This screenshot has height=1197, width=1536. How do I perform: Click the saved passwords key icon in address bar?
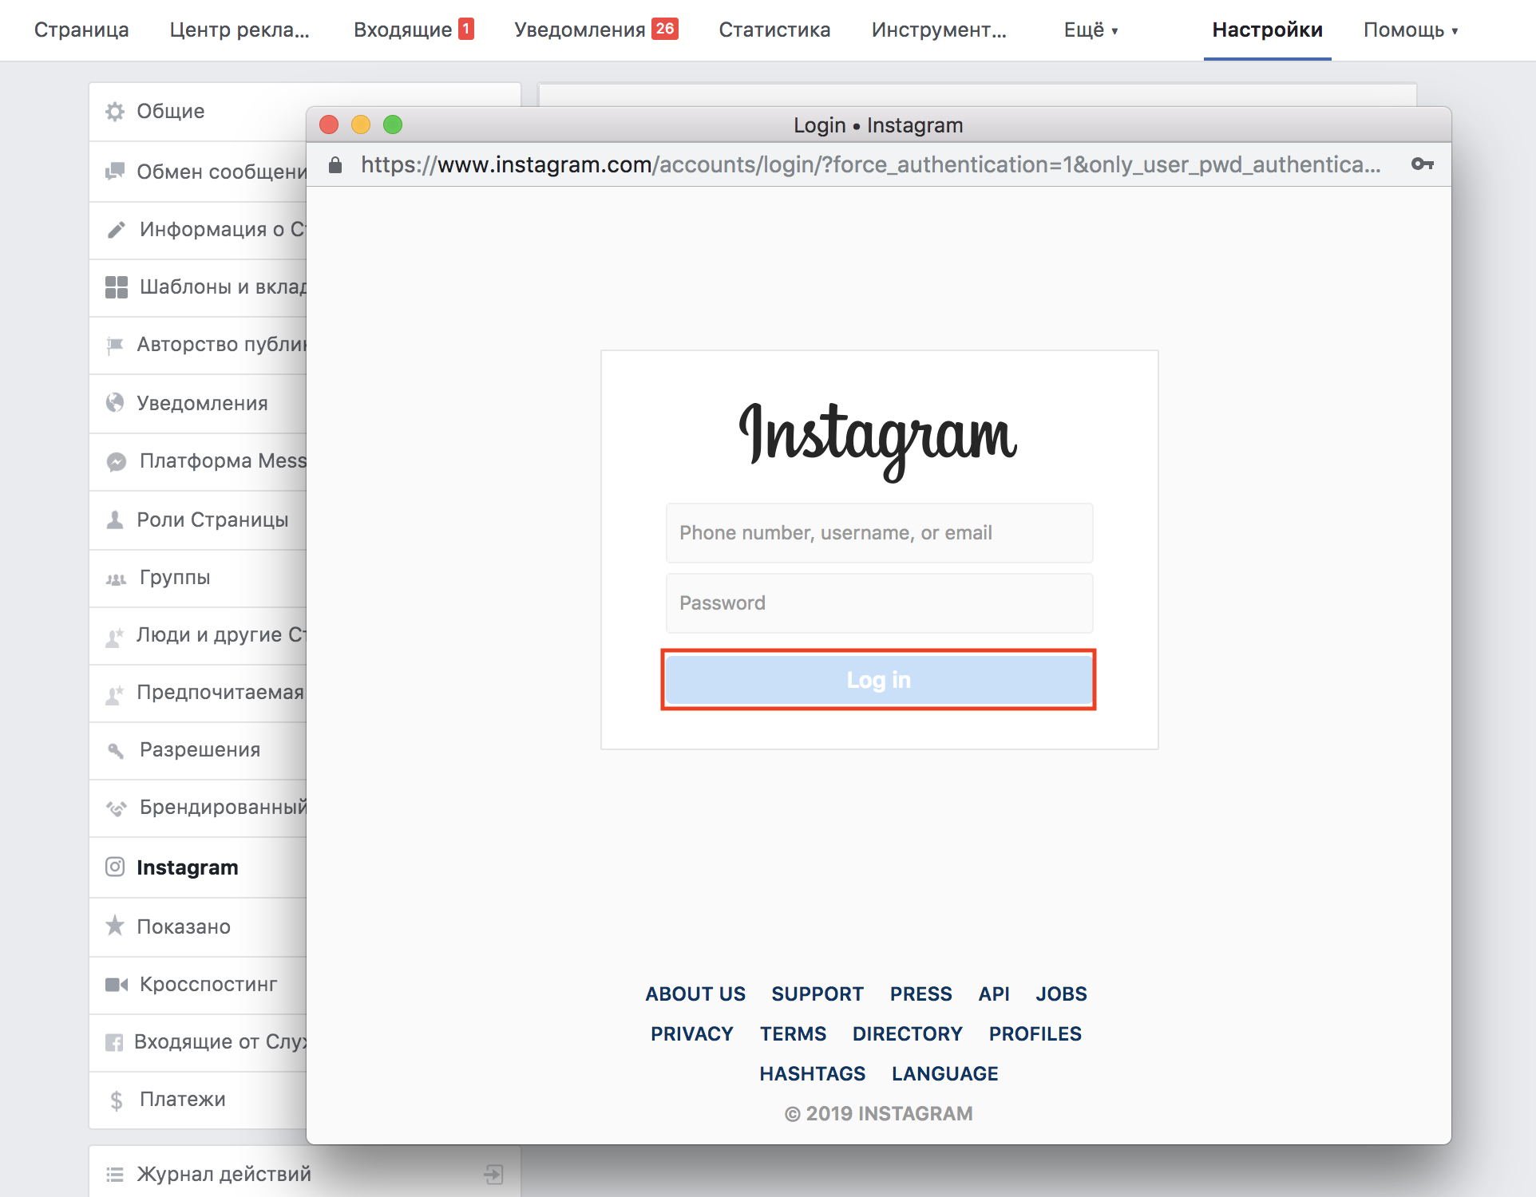[1423, 164]
